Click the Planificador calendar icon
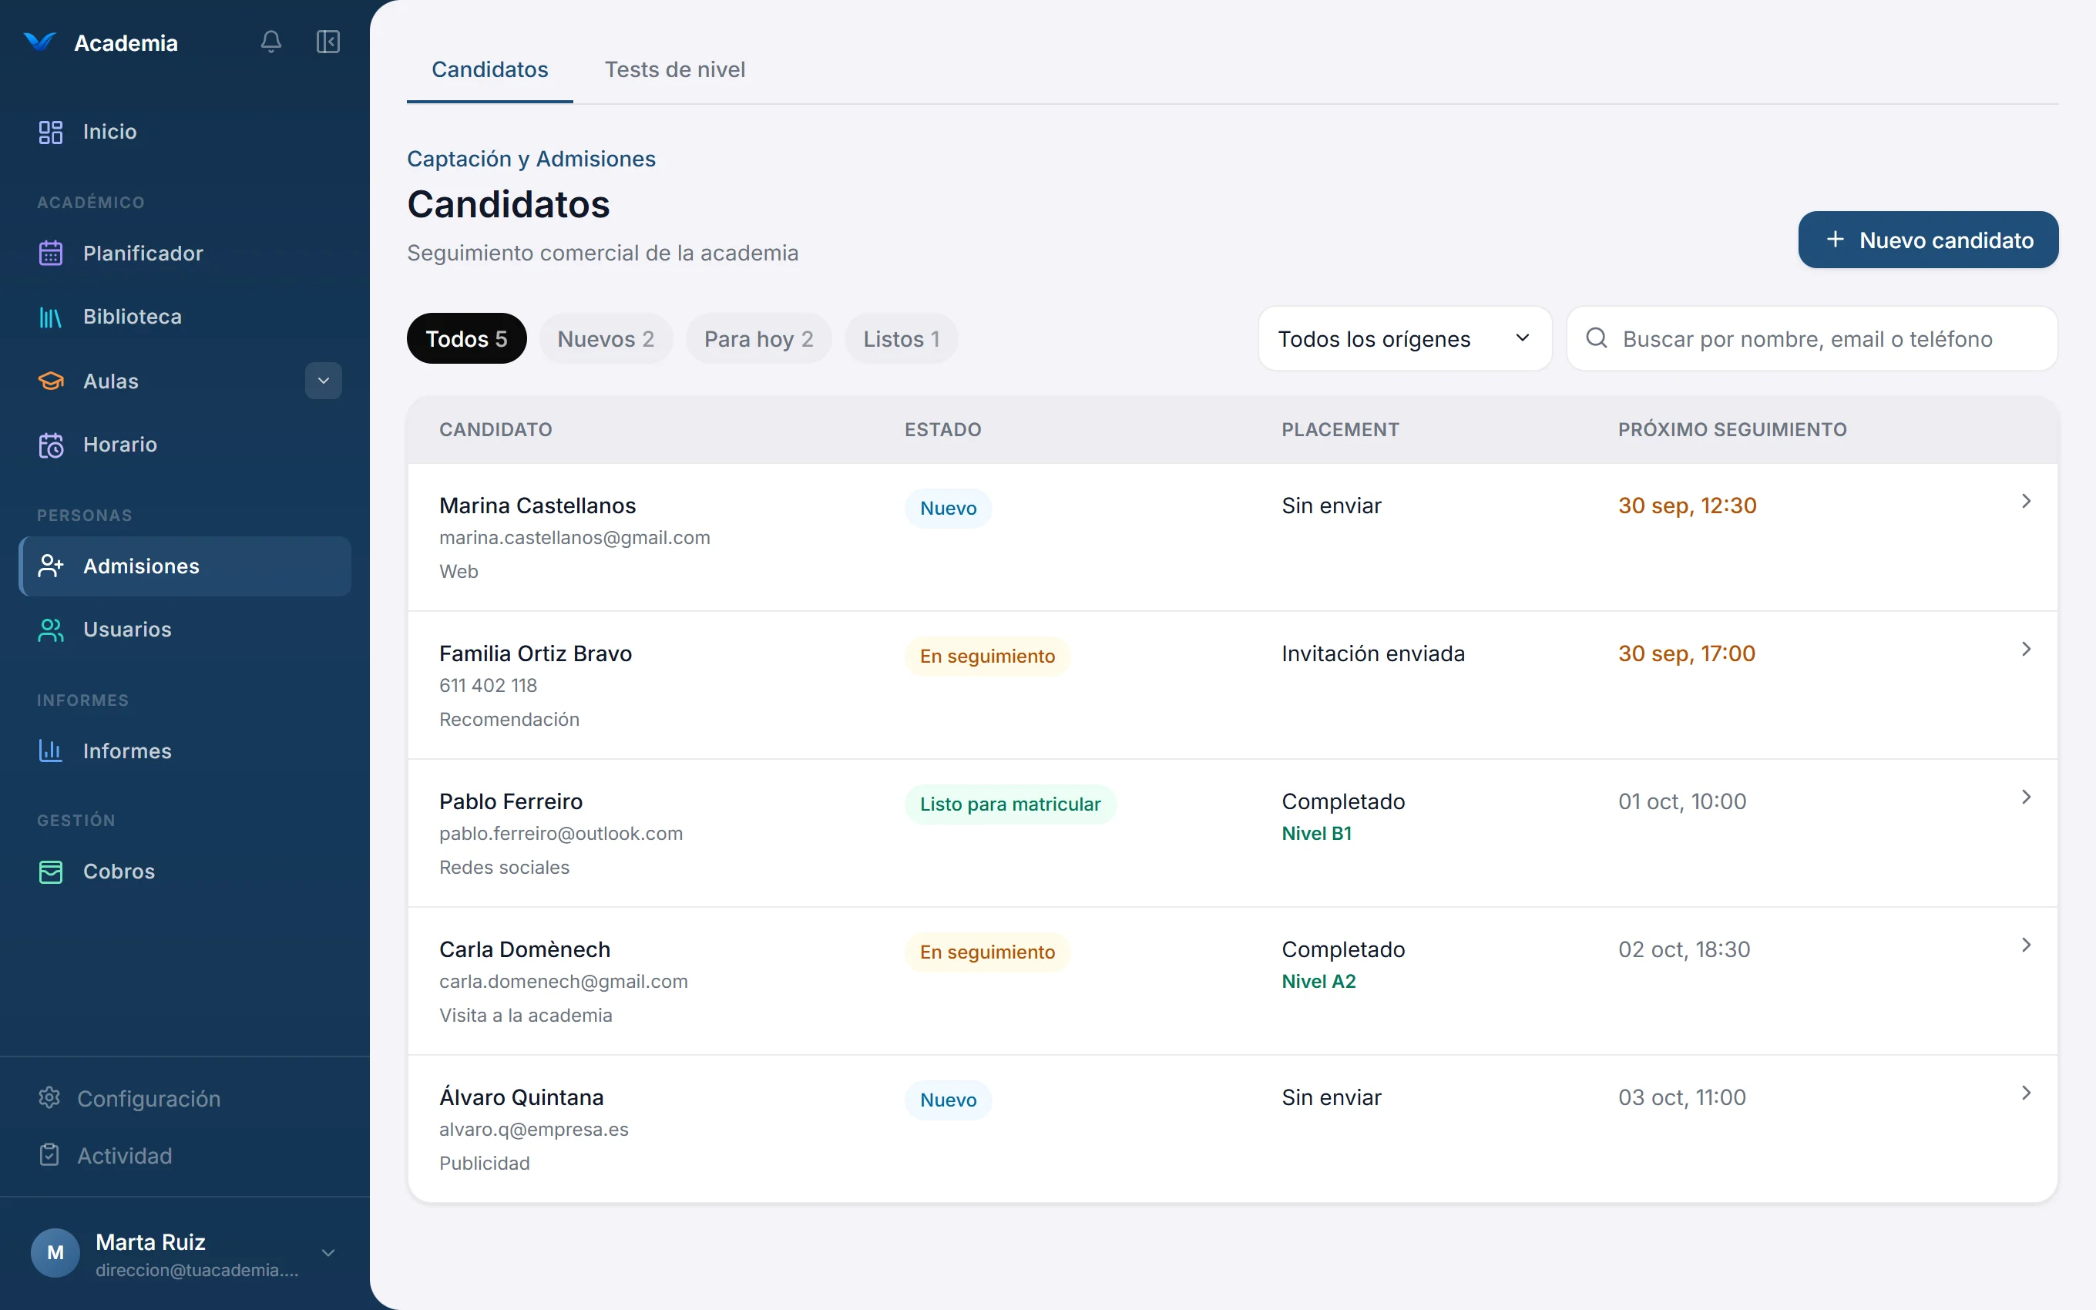The image size is (2096, 1310). (x=51, y=253)
